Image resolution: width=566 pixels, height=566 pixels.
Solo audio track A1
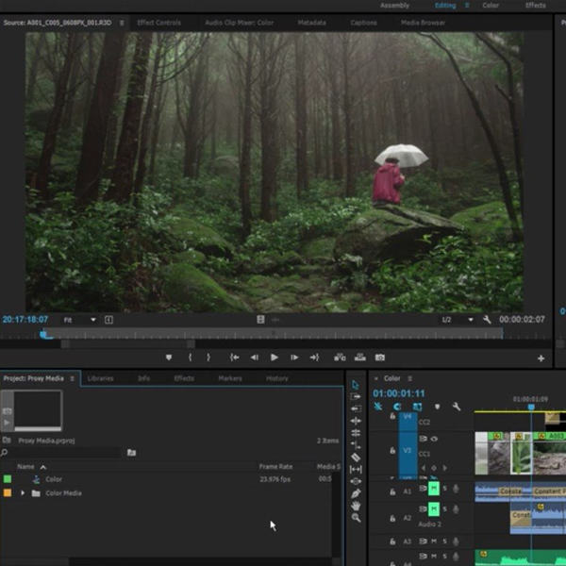pos(444,489)
